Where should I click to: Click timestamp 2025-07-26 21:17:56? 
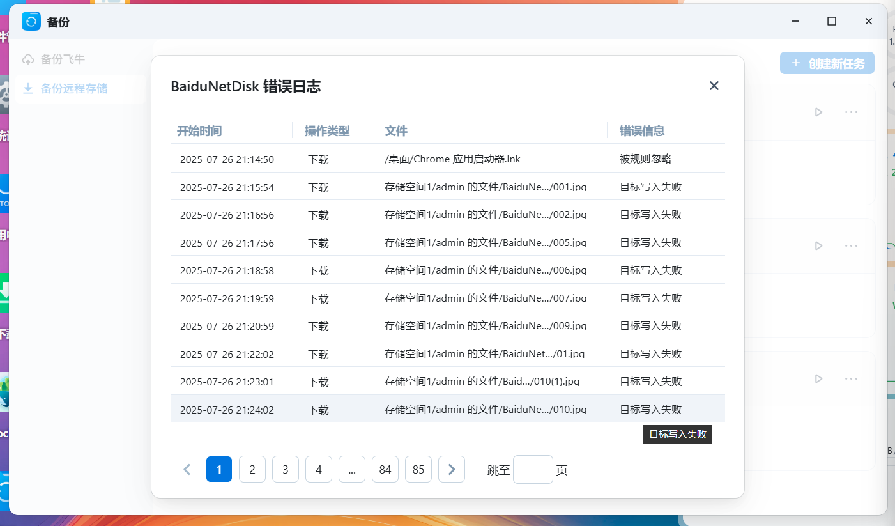point(227,244)
